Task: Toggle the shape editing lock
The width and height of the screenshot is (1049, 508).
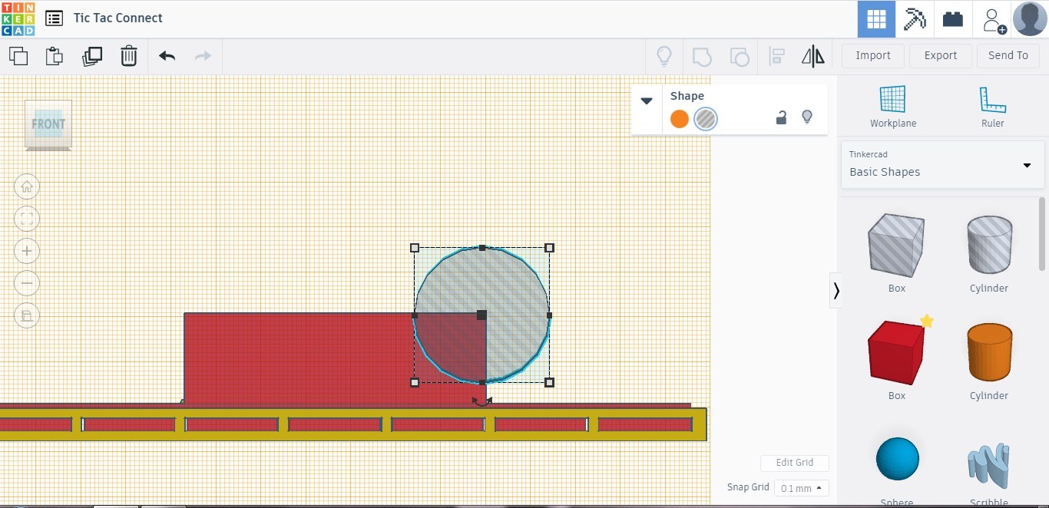Action: point(781,117)
